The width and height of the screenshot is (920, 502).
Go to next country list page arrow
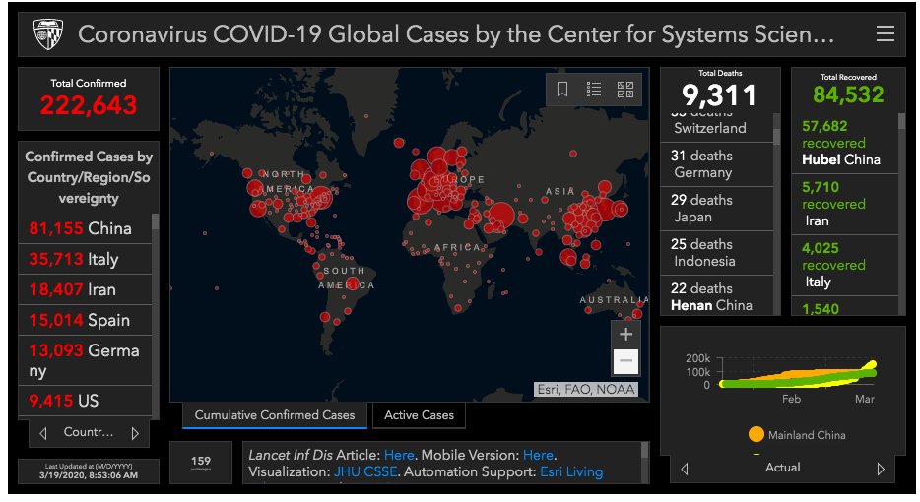click(135, 433)
